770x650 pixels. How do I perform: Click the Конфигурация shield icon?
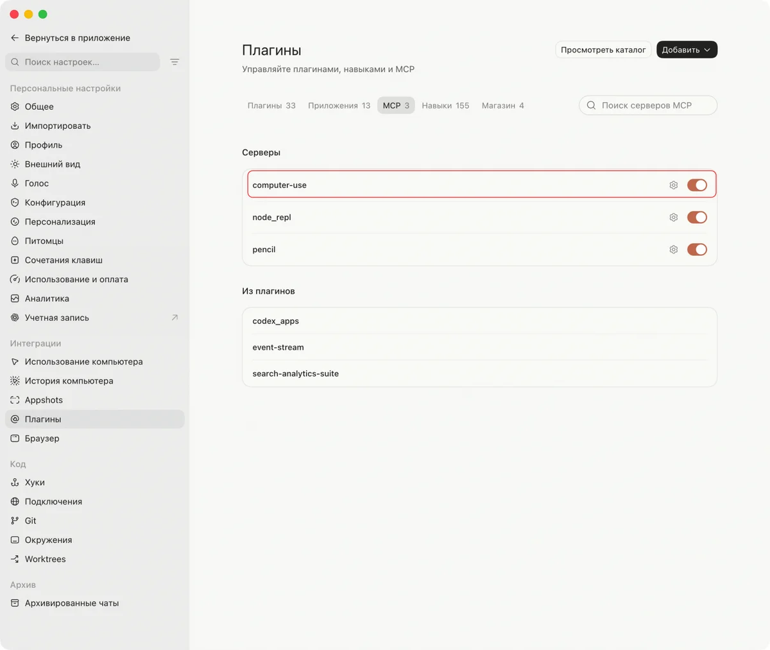(x=15, y=203)
